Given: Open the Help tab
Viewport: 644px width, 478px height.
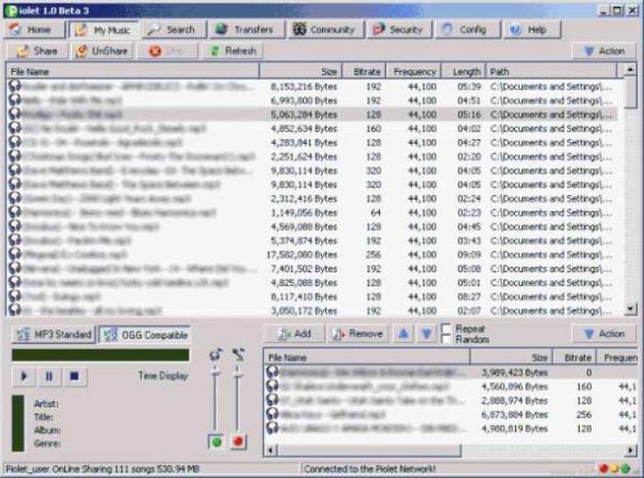Looking at the screenshot, I should coord(532,29).
